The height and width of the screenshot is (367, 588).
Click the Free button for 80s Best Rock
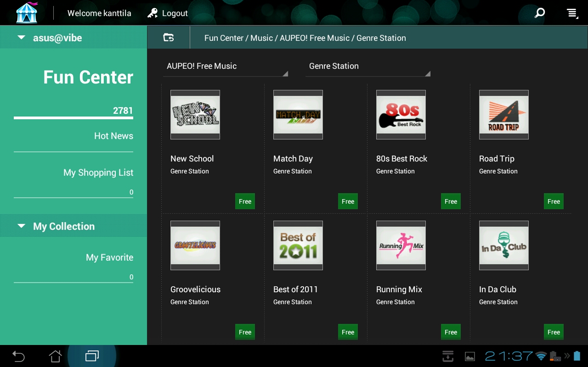pyautogui.click(x=451, y=201)
